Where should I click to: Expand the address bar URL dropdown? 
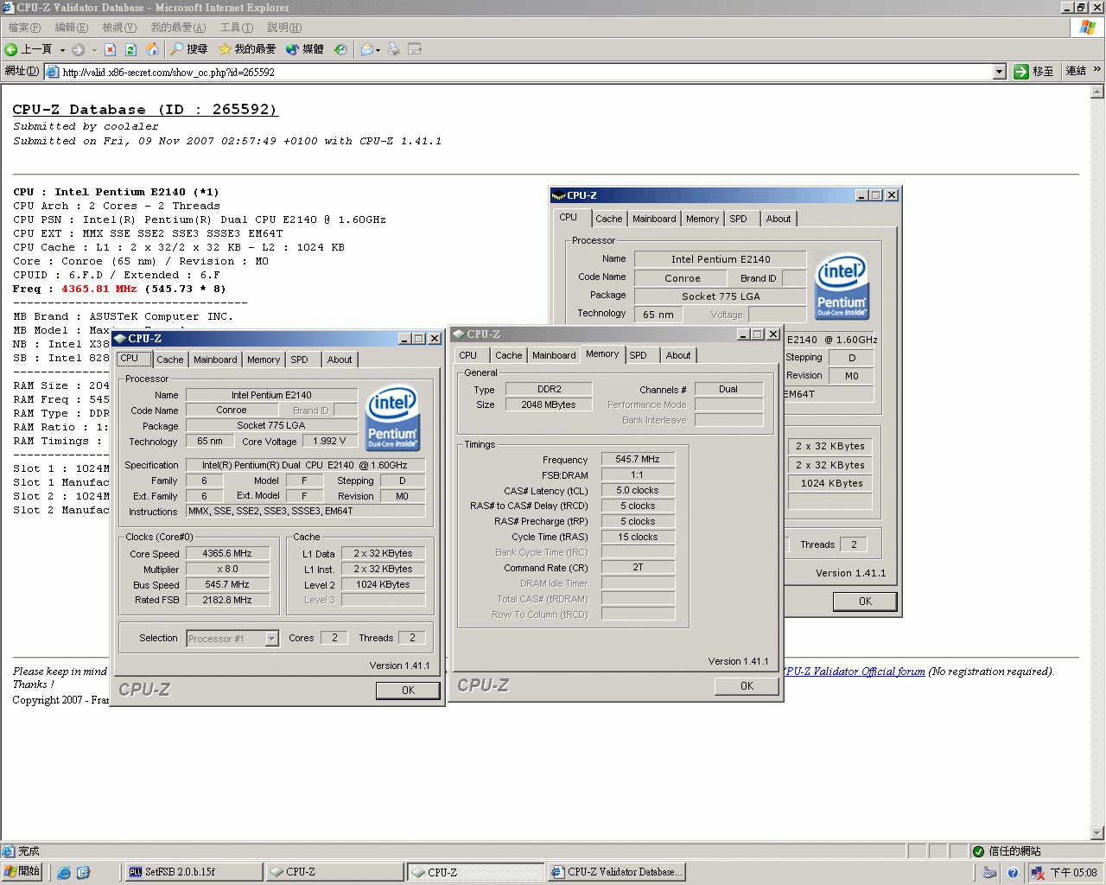999,72
